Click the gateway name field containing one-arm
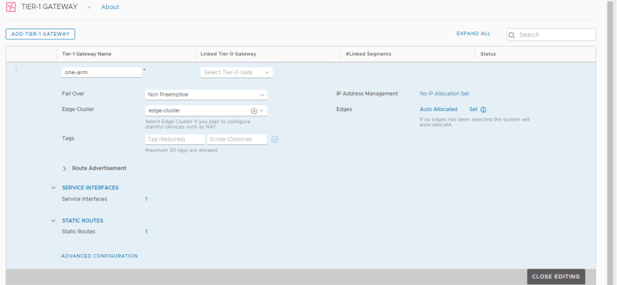The image size is (617, 285). tap(101, 72)
